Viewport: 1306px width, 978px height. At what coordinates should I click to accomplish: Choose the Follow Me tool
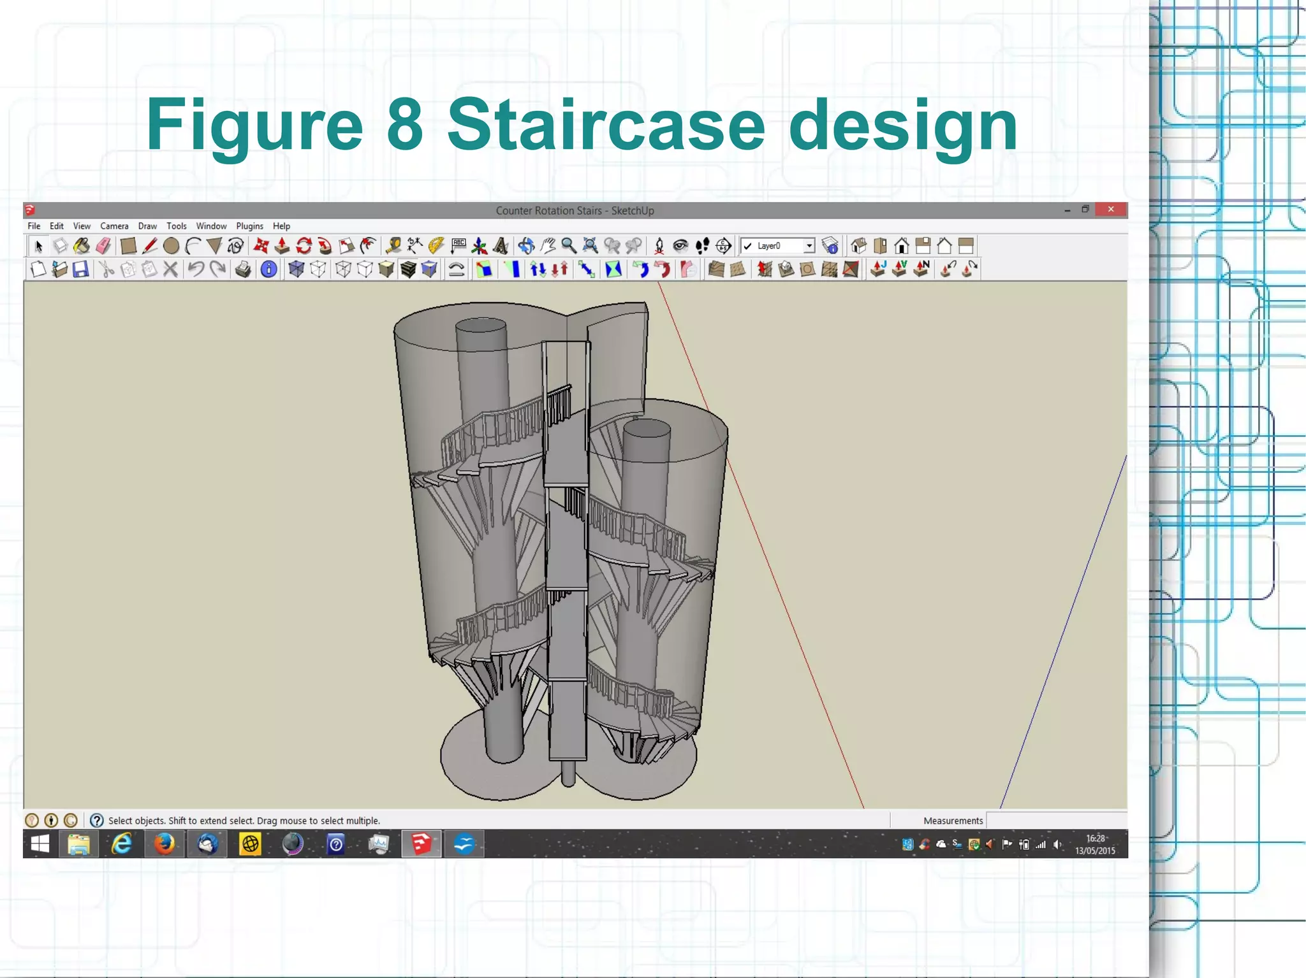click(x=325, y=246)
